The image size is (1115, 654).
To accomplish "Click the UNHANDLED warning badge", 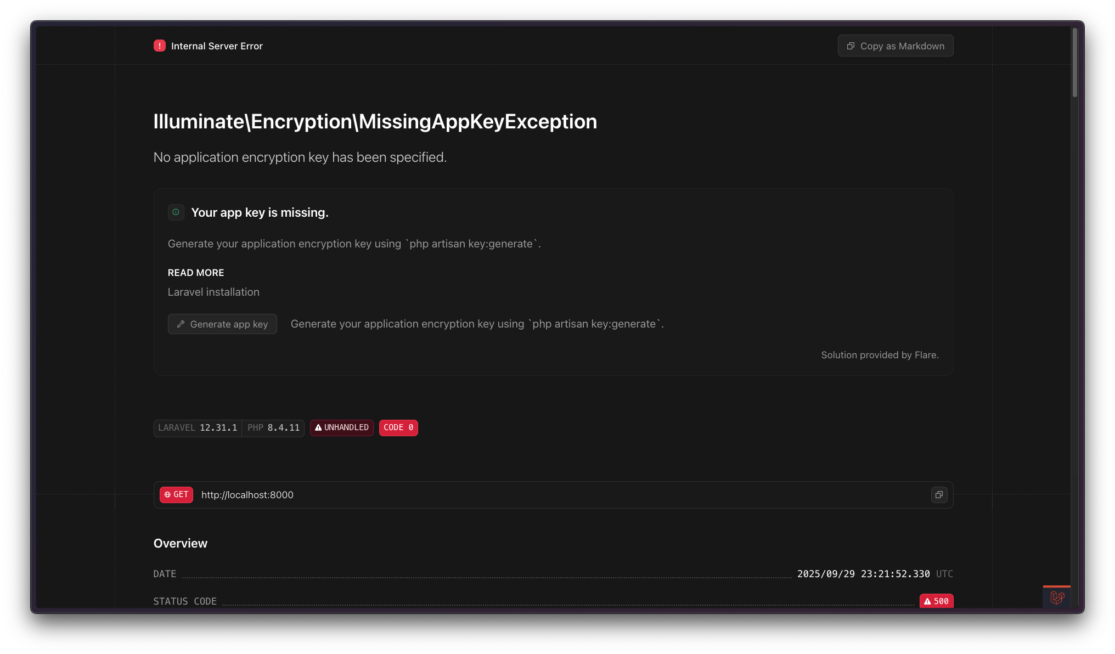I will point(342,428).
